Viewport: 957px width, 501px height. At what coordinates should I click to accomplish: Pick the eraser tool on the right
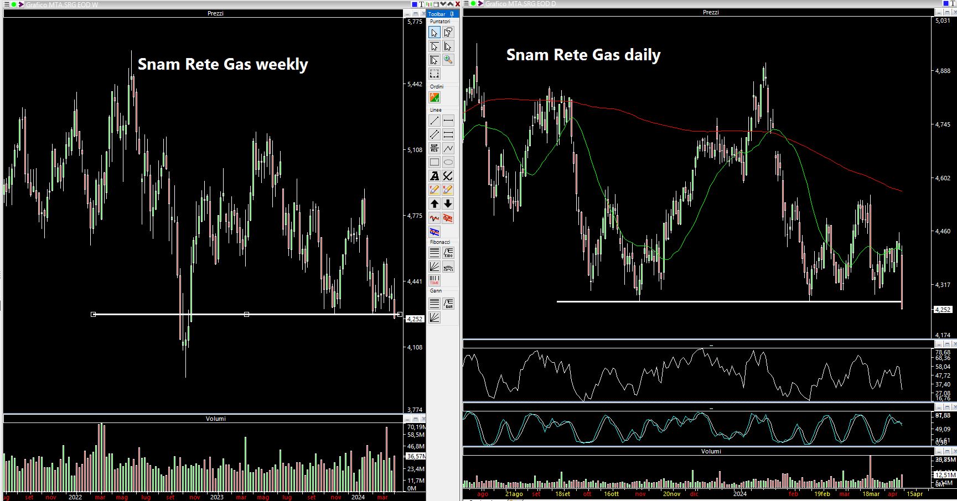(x=448, y=190)
